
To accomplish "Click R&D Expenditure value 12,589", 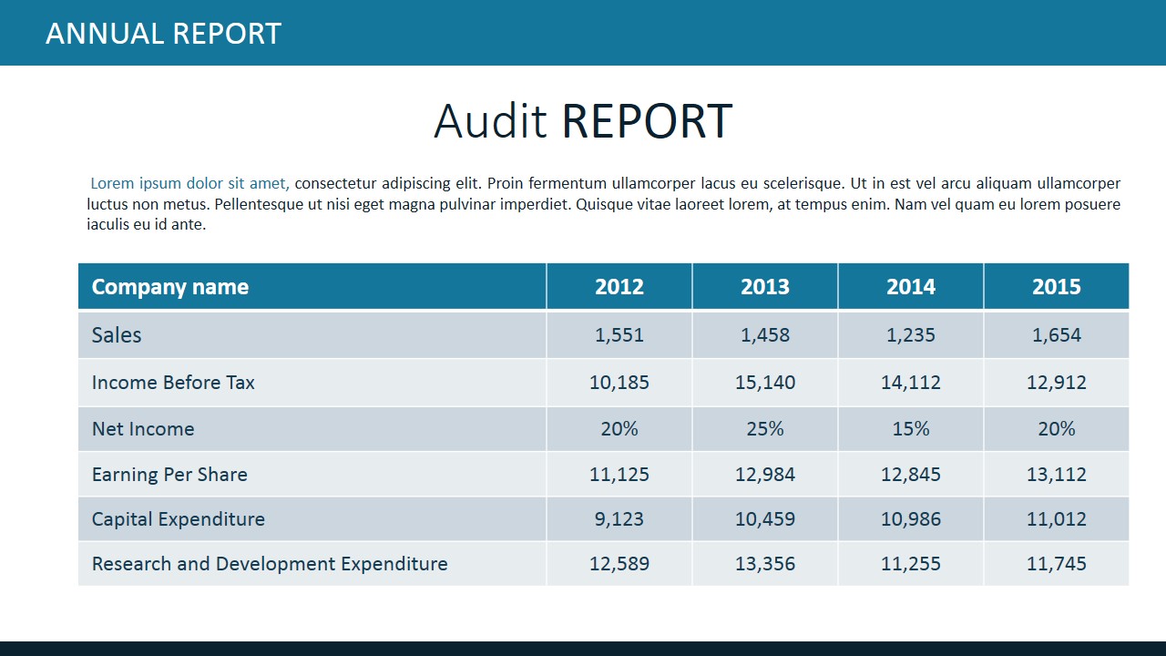I will [x=619, y=564].
